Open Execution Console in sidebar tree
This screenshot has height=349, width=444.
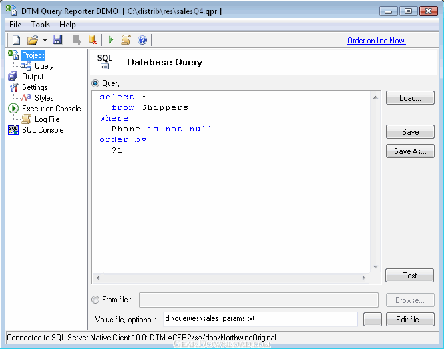click(51, 109)
